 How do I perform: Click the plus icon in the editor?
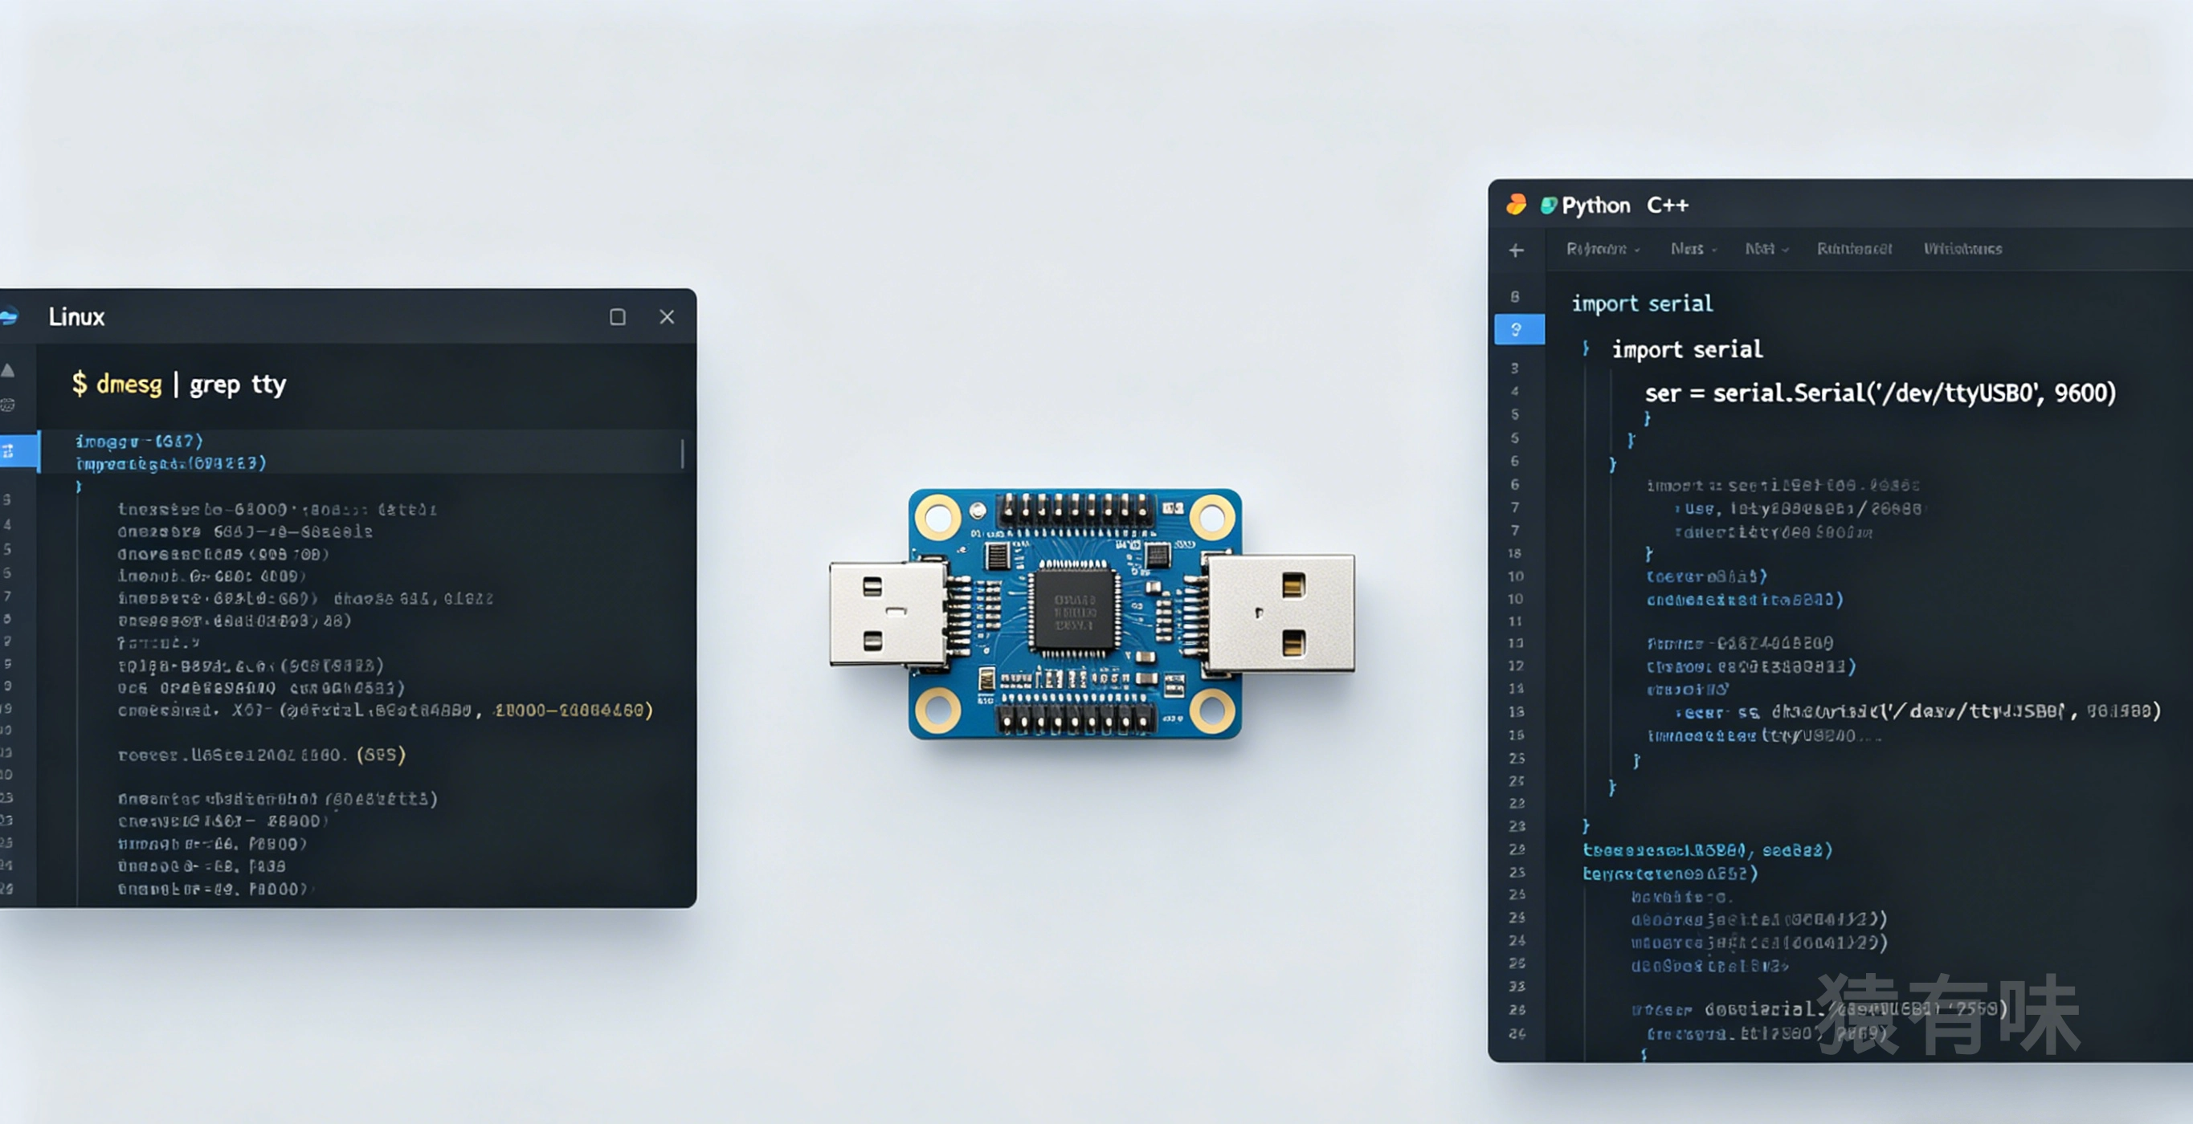pos(1516,250)
